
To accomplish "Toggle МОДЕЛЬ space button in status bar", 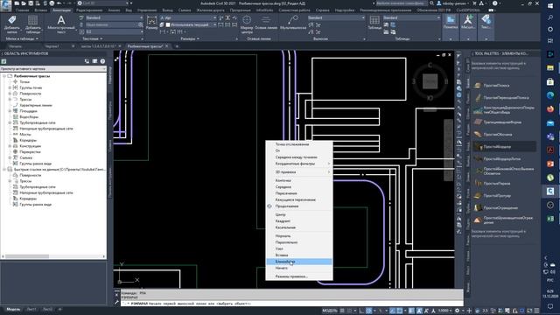I will tap(329, 311).
